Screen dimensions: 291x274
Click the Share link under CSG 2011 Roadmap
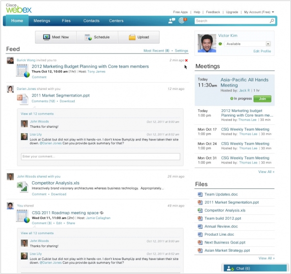pos(71,223)
